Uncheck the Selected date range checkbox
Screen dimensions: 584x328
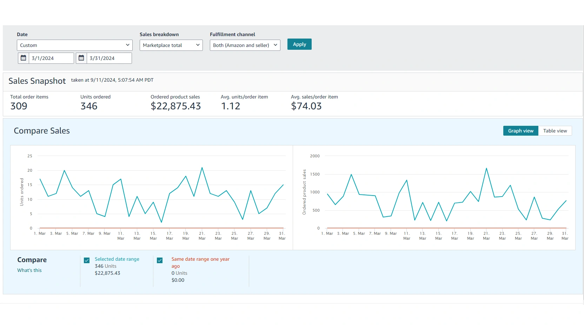point(87,260)
